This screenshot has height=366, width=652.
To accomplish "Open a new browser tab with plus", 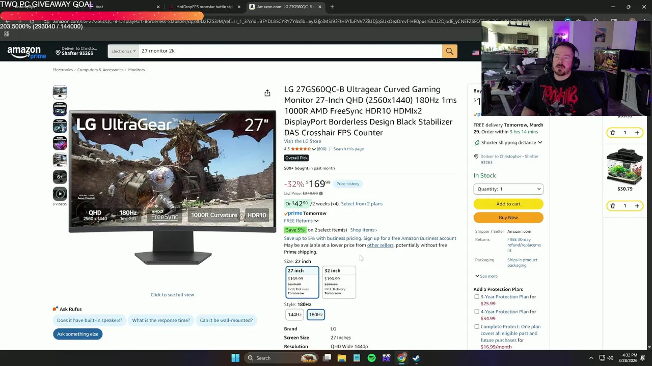I will click(332, 7).
